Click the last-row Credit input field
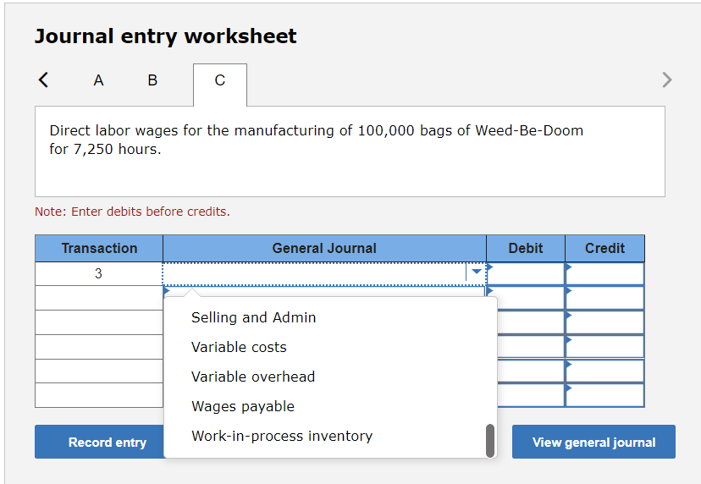This screenshot has height=484, width=701. 604,395
